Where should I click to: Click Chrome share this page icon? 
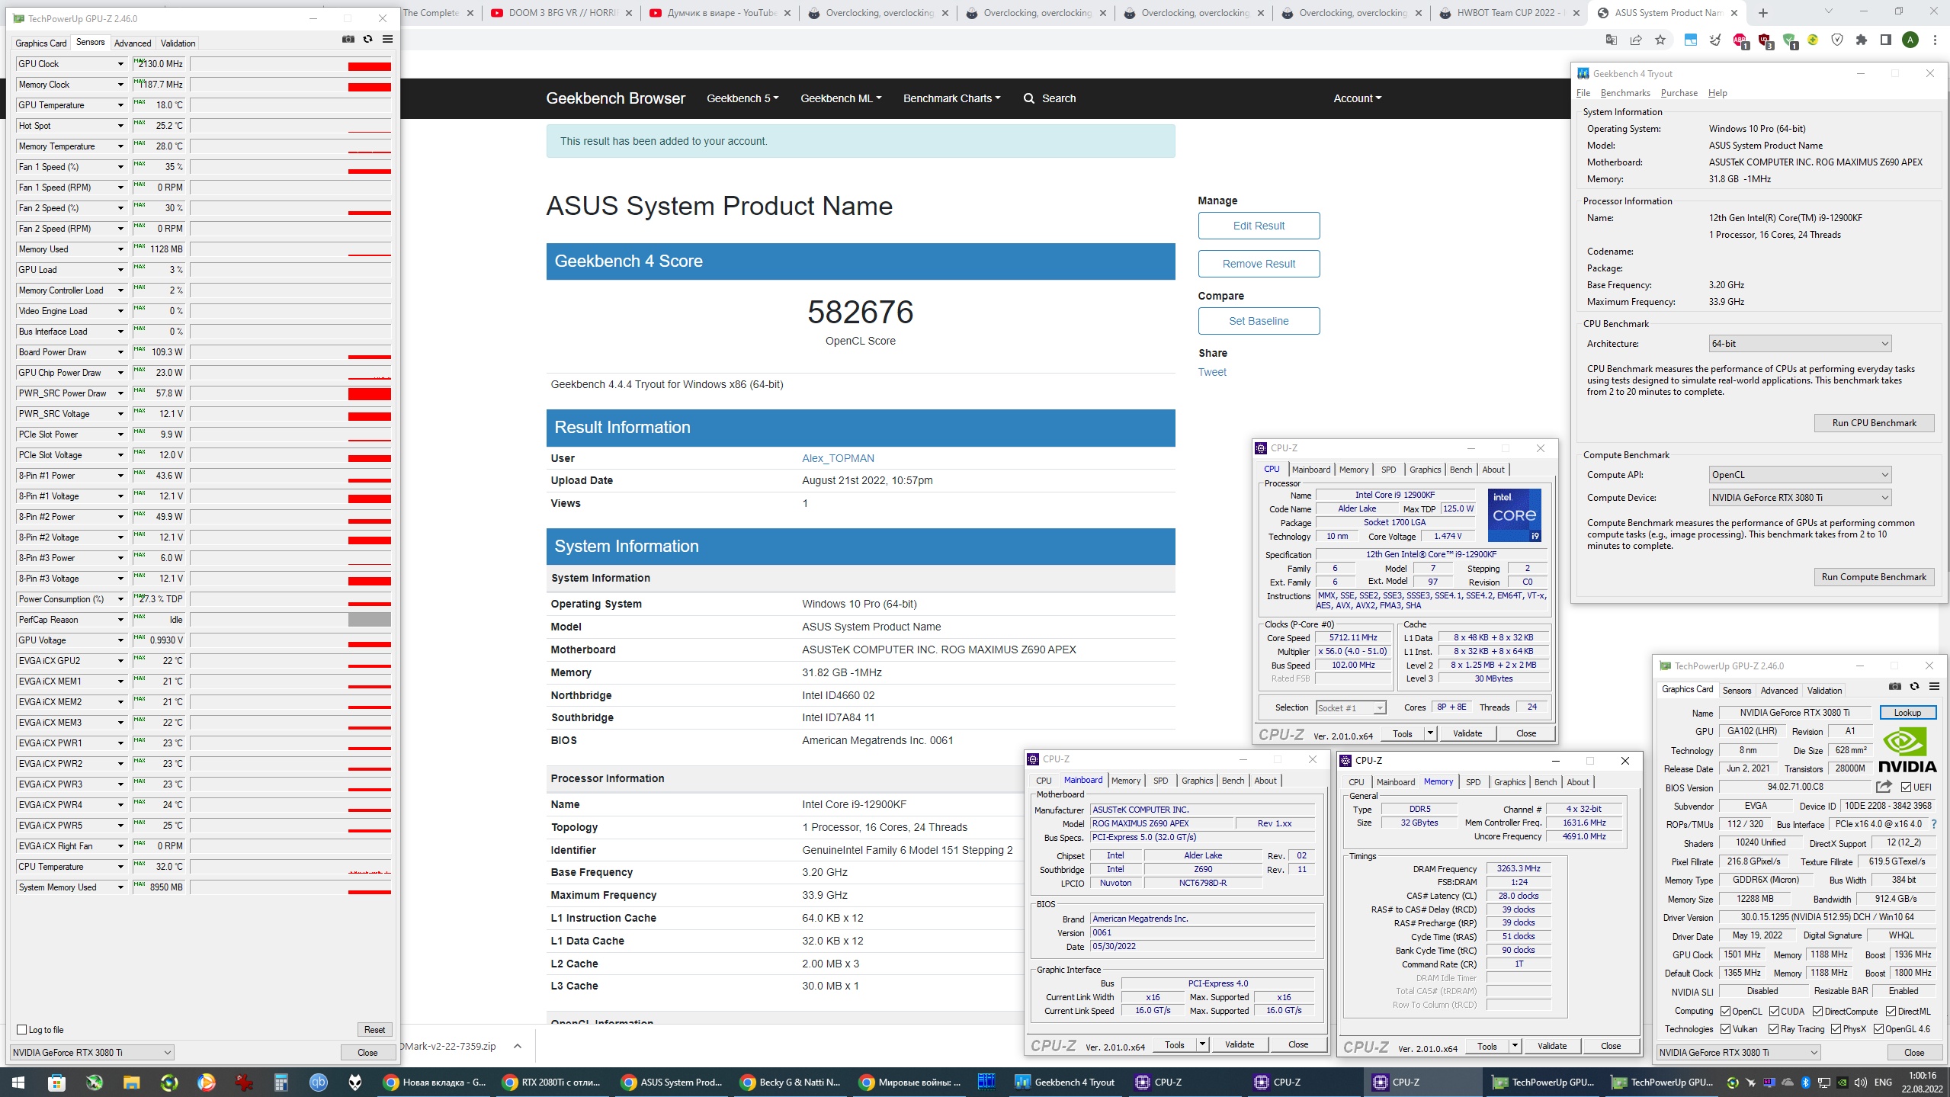coord(1636,40)
